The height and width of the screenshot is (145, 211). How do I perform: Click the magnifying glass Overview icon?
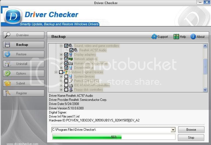click(x=7, y=35)
